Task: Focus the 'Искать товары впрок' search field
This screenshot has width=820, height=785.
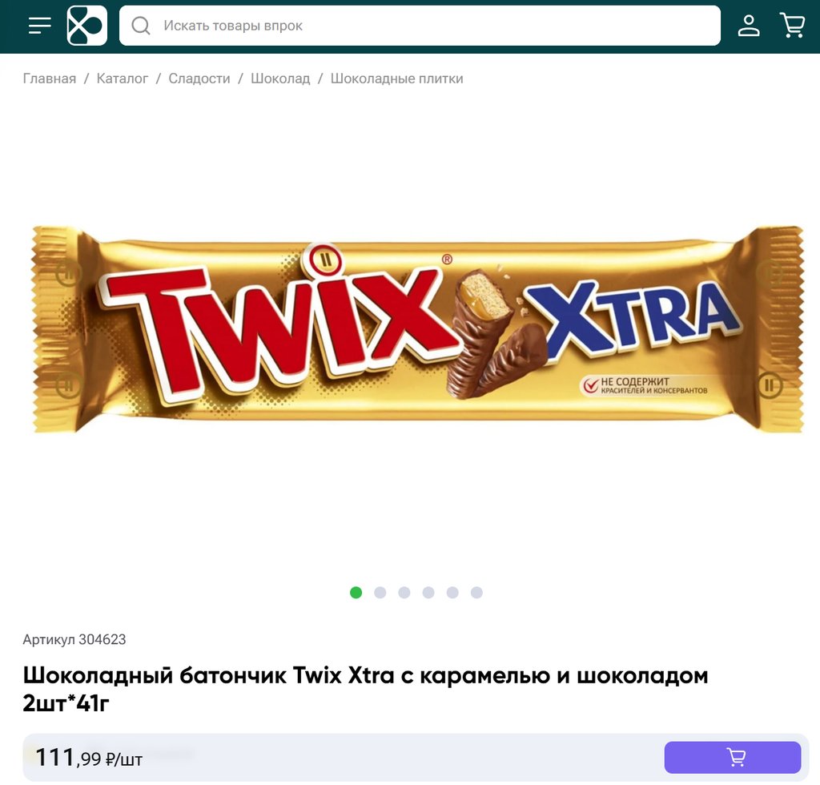Action: (420, 26)
